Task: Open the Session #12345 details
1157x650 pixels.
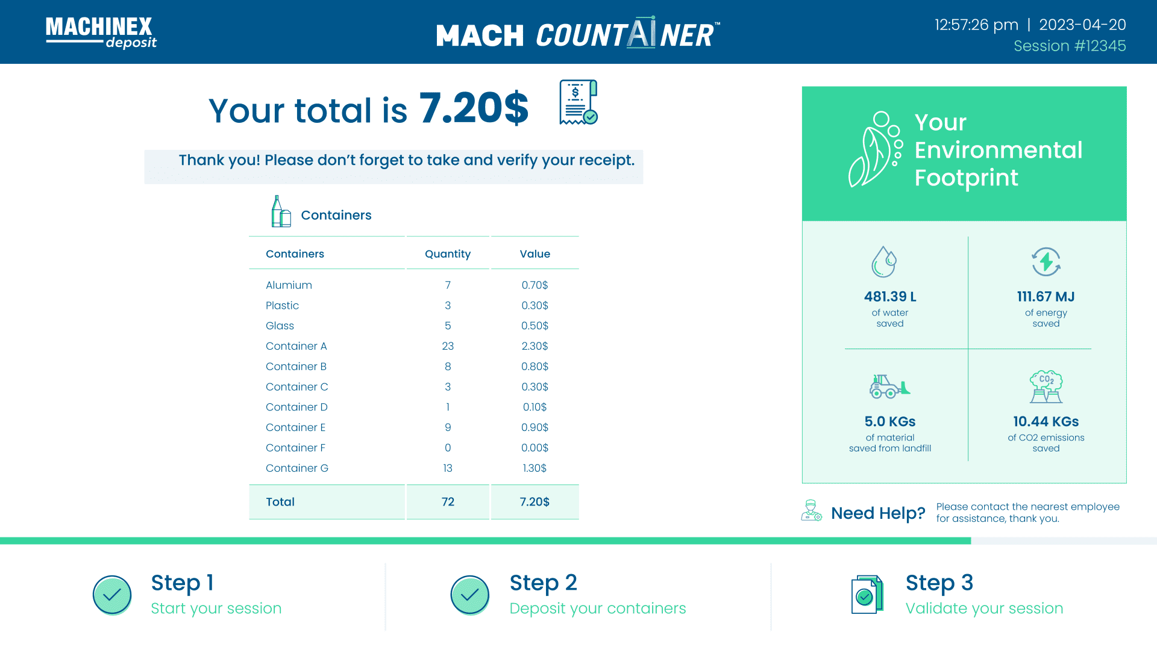Action: click(1070, 46)
